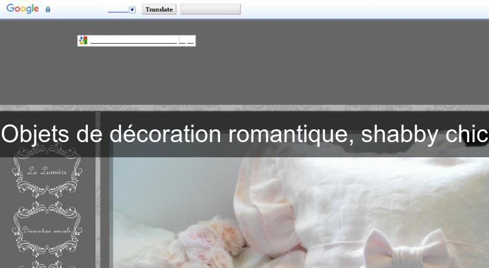Screen dimensions: 489x268
Task: Open the Décoration murale menu frame
Action: coord(47,230)
